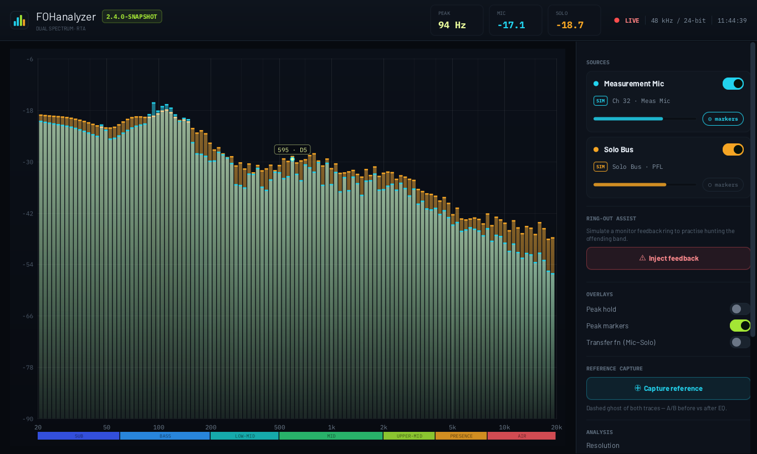Enable the Peak hold overlay

coord(740,309)
